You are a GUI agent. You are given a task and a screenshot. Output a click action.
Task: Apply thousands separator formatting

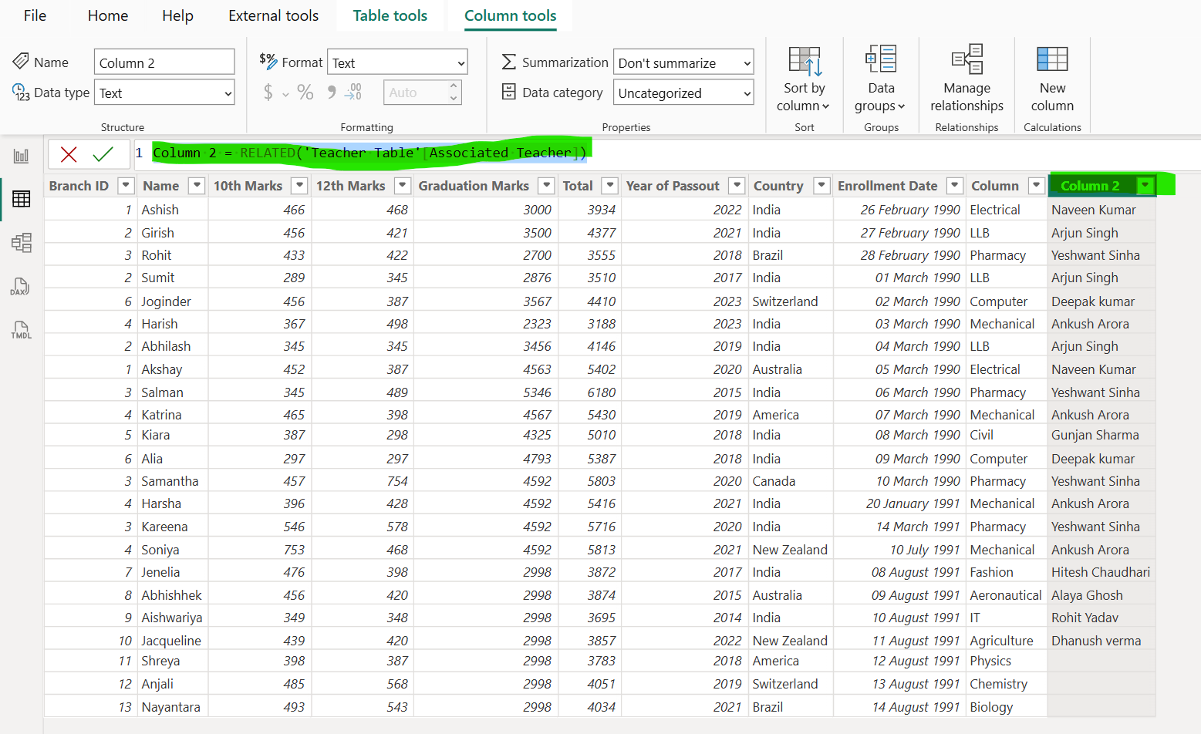(330, 92)
